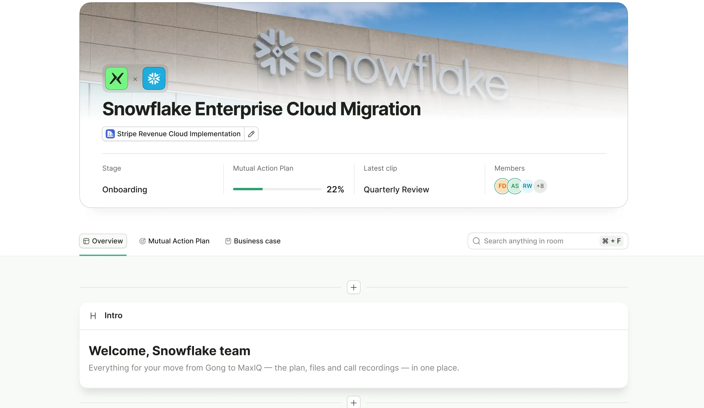Click the blue Snowflake logo icon
Image resolution: width=704 pixels, height=408 pixels.
coord(154,79)
